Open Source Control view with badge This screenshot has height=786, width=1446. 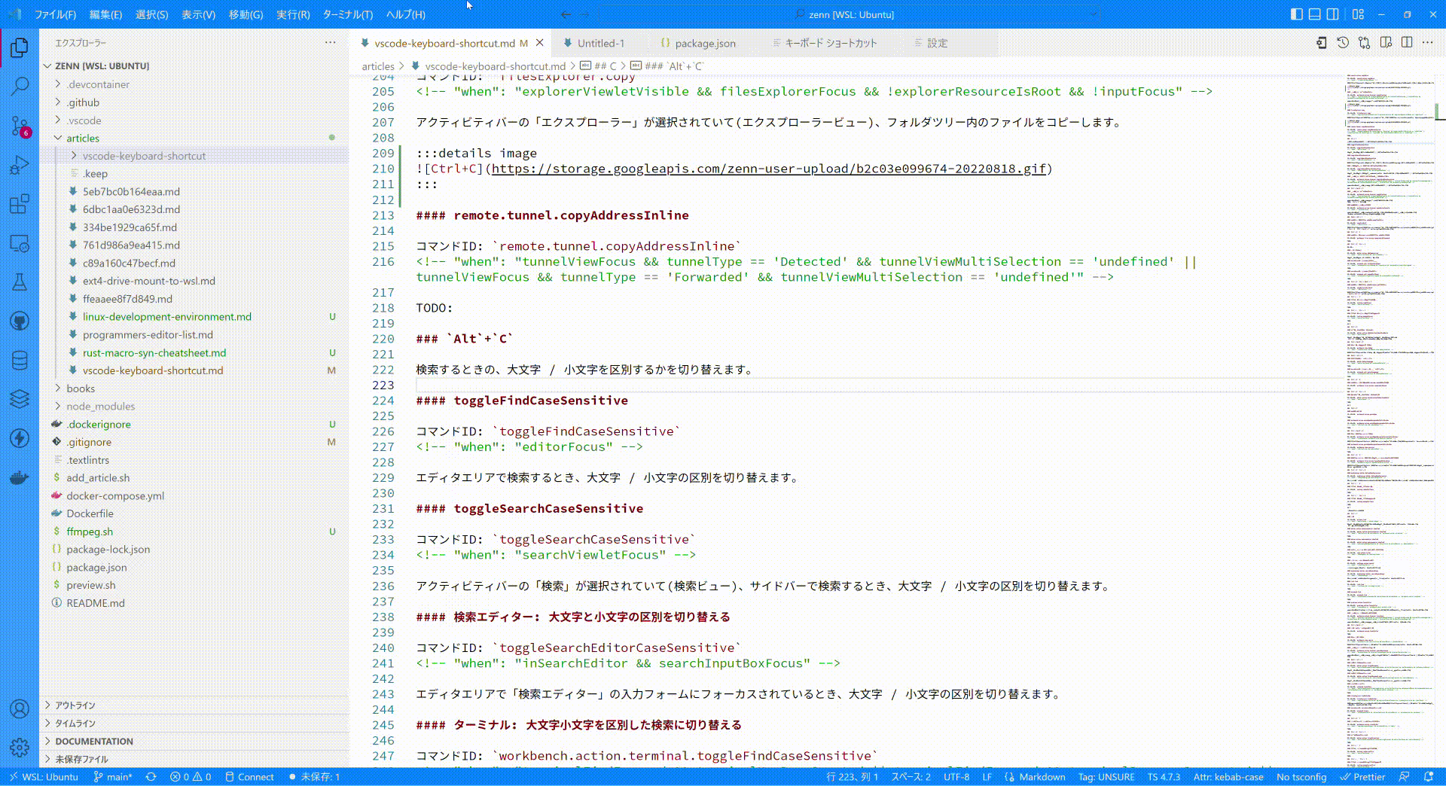click(x=20, y=126)
